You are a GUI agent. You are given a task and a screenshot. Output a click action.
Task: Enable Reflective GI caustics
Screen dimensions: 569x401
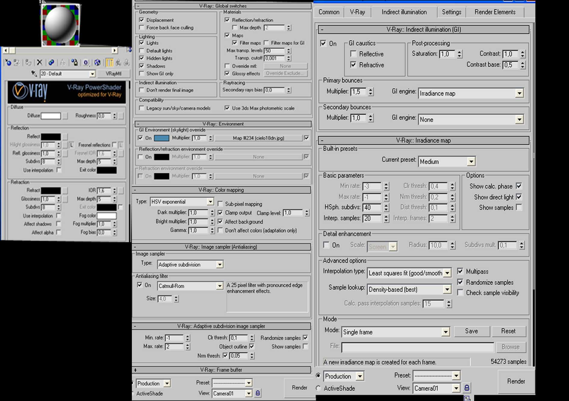point(353,54)
